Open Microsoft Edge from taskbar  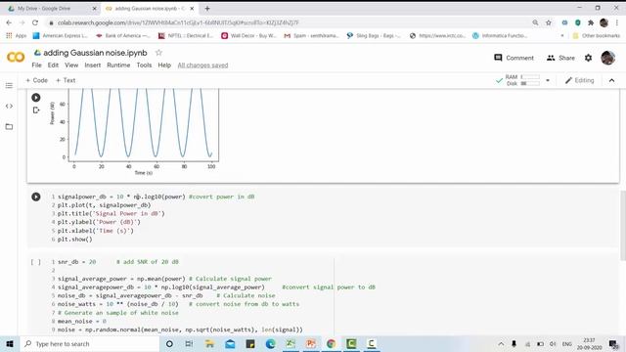pos(270,343)
